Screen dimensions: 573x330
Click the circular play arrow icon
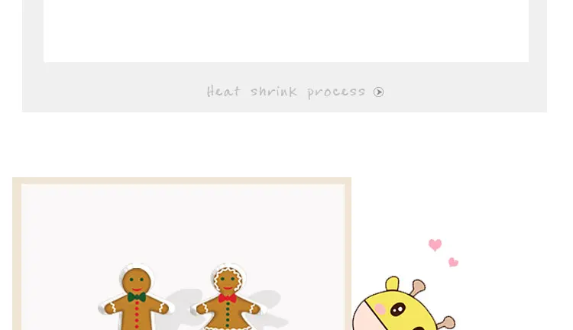pyautogui.click(x=379, y=92)
